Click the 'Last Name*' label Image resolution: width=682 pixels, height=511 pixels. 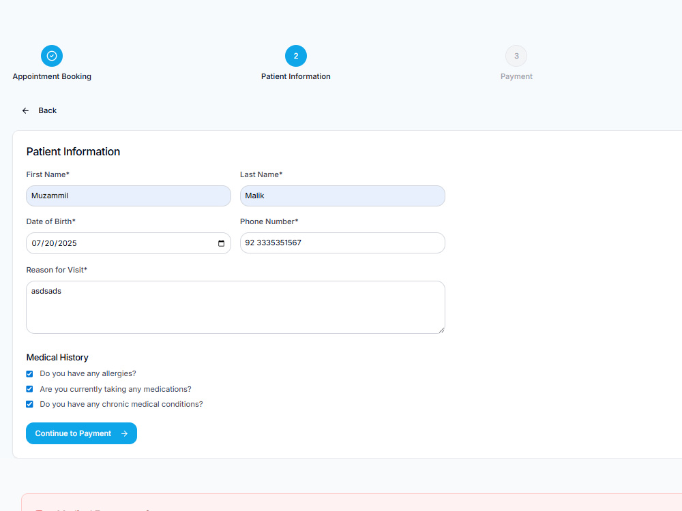[x=261, y=174]
